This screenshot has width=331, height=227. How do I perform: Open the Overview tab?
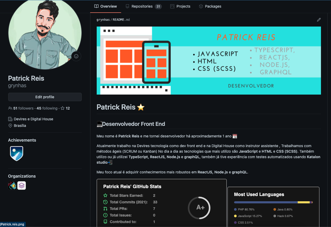tap(105, 6)
